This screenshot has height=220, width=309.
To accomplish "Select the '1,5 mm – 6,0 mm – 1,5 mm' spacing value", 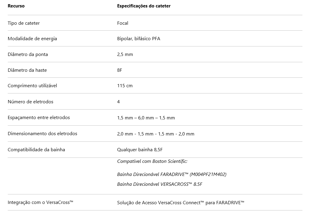I will tap(146, 118).
